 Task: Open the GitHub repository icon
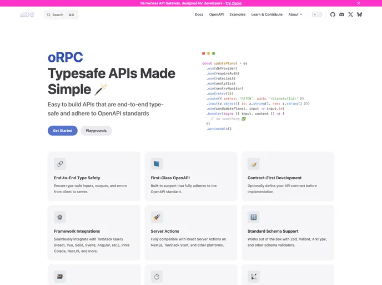[x=333, y=14]
